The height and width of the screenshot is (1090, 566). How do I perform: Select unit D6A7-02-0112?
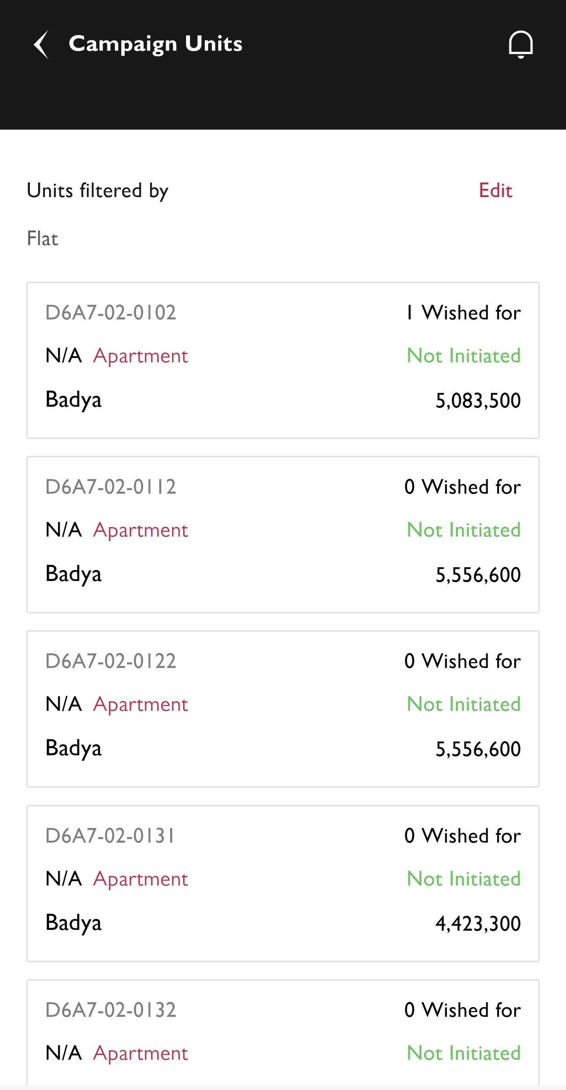pos(282,534)
